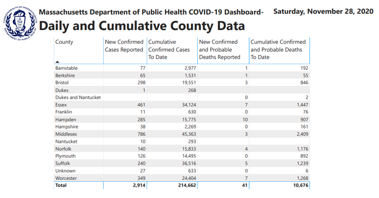Viewport: 379px width, 198px height.
Task: Click Plymouth cumulative cases value 14,495
Action: click(x=189, y=156)
